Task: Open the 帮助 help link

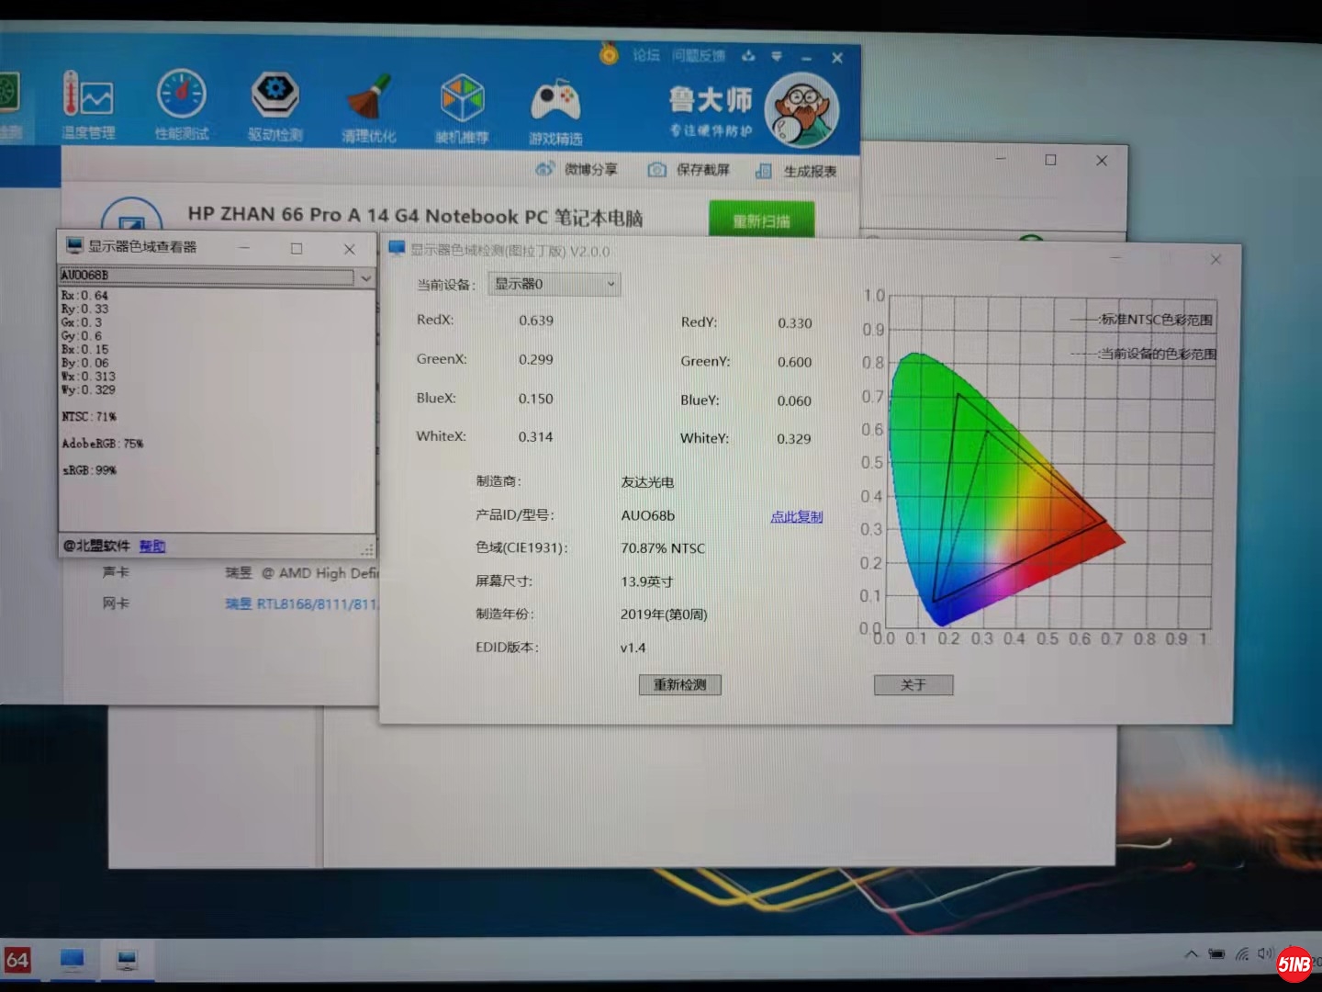Action: coord(152,547)
